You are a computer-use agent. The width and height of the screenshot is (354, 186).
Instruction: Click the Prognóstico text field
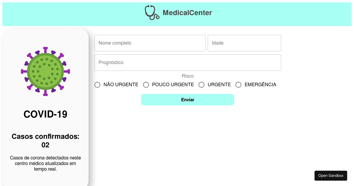click(x=188, y=62)
